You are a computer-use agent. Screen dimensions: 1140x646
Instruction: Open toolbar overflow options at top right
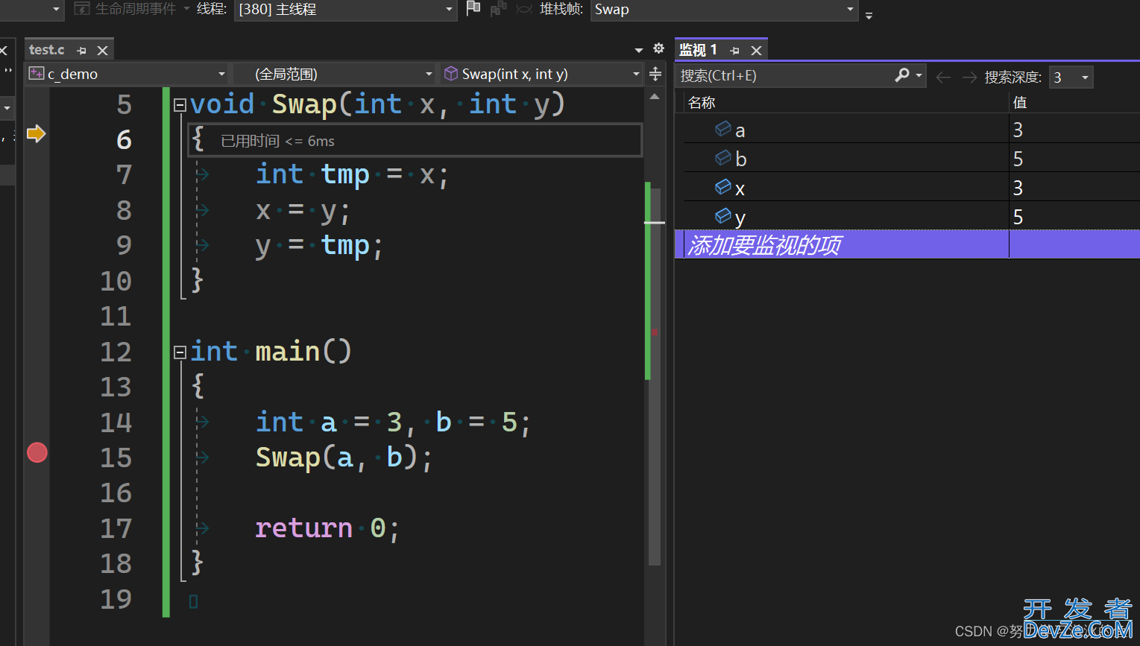click(x=869, y=15)
